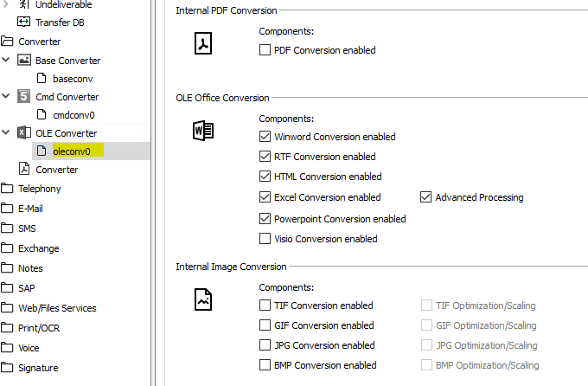Collapse the Cmd Converter tree node
This screenshot has width=588, height=386.
point(6,96)
